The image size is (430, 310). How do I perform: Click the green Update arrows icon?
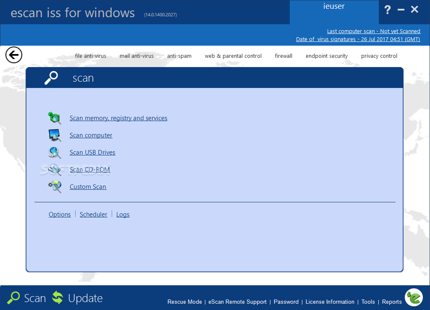(x=58, y=298)
